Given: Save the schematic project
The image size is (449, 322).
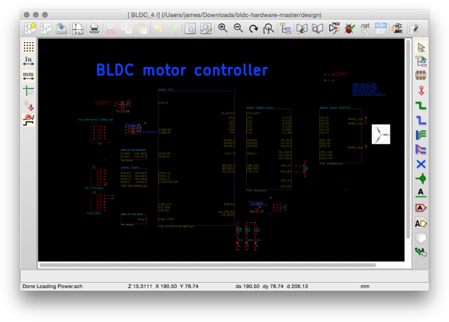Looking at the screenshot, I should point(61,28).
